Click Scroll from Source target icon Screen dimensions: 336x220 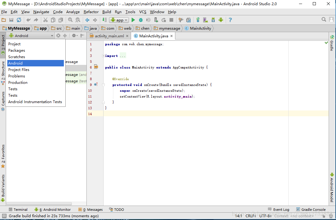(x=58, y=35)
